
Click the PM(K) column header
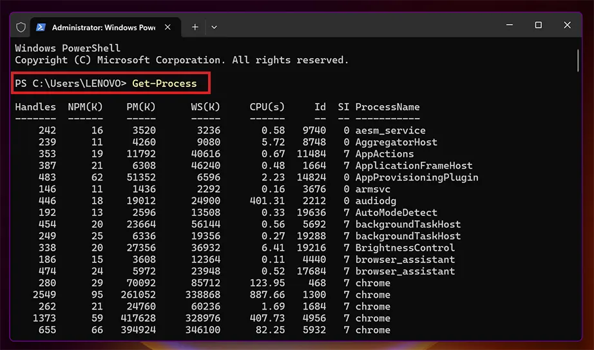[141, 107]
